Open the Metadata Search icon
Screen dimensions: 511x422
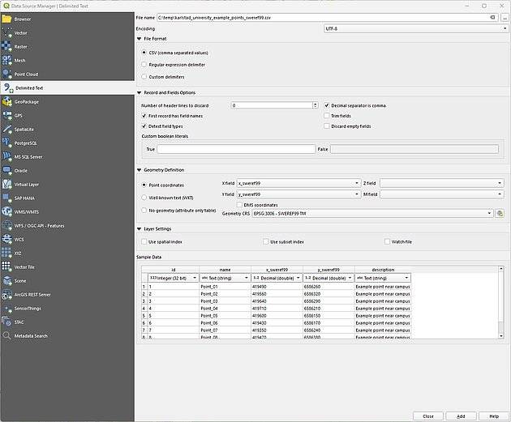point(6,335)
